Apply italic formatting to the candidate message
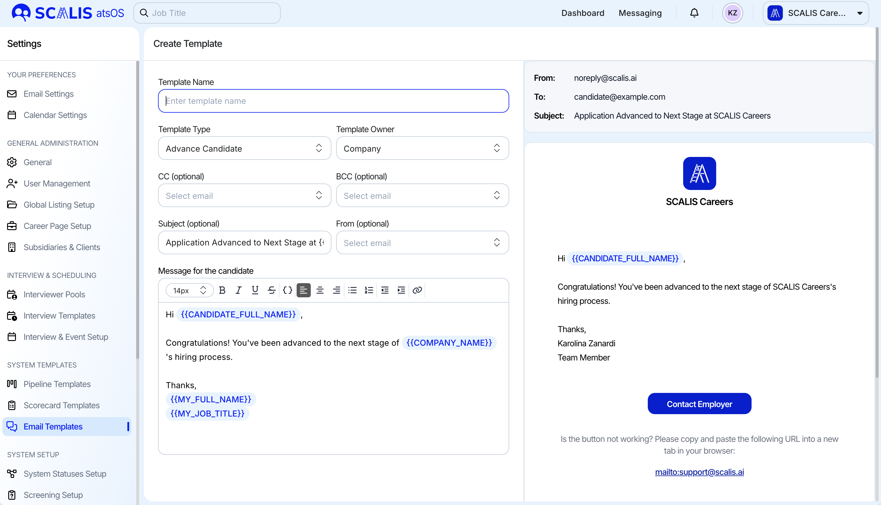The image size is (881, 505). tap(239, 290)
